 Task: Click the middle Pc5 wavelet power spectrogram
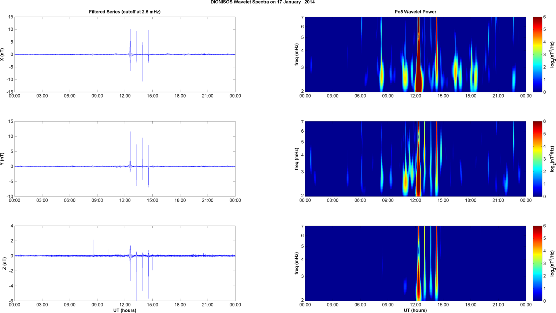pos(415,159)
